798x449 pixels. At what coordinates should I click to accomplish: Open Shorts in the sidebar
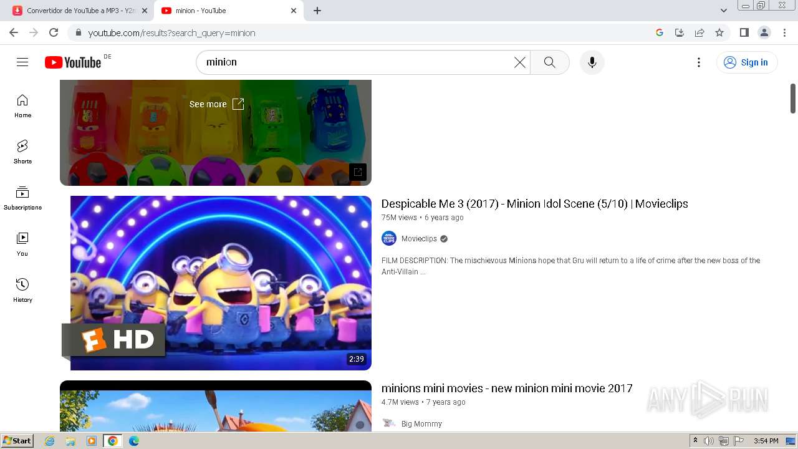(x=22, y=152)
